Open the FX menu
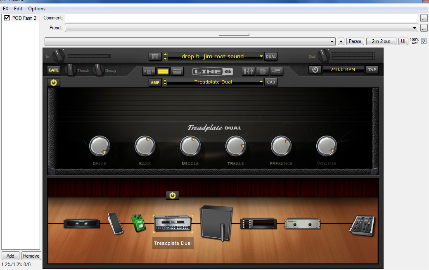 (x=6, y=9)
